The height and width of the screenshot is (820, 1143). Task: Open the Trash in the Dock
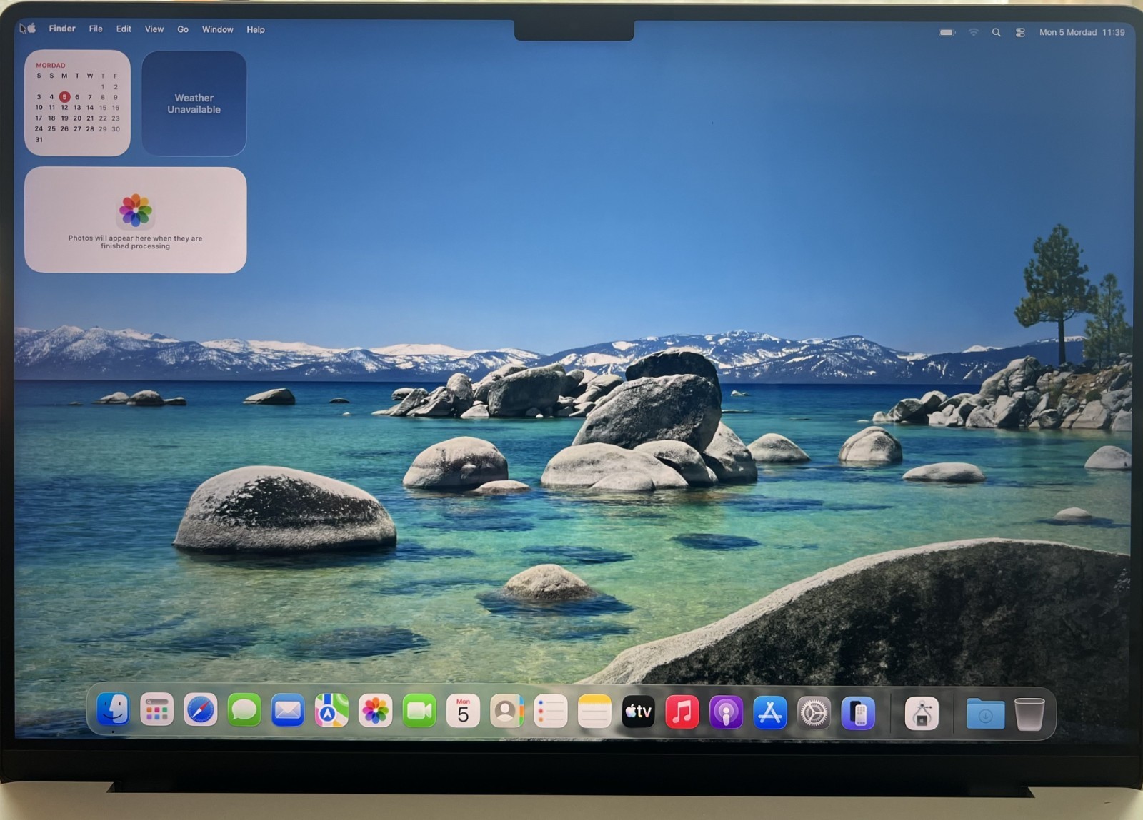coord(1029,714)
